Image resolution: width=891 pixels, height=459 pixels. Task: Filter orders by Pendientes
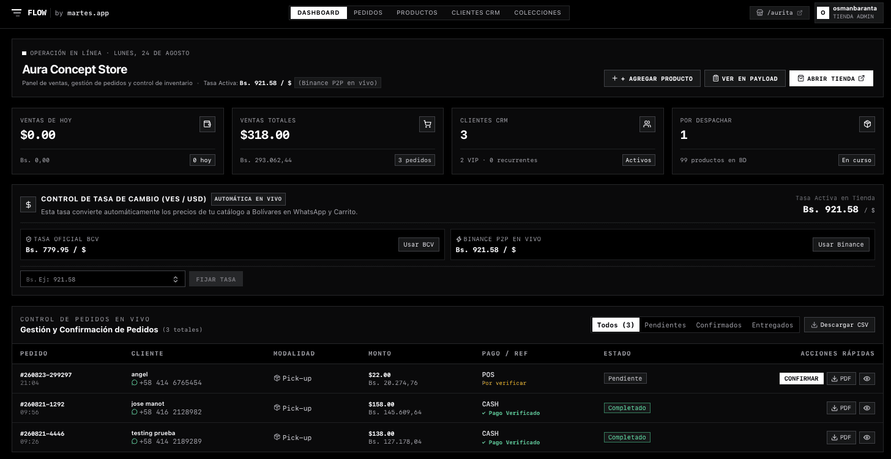(x=665, y=325)
